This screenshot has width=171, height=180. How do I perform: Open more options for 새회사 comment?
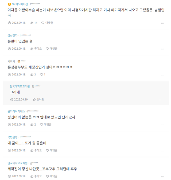coord(162,75)
